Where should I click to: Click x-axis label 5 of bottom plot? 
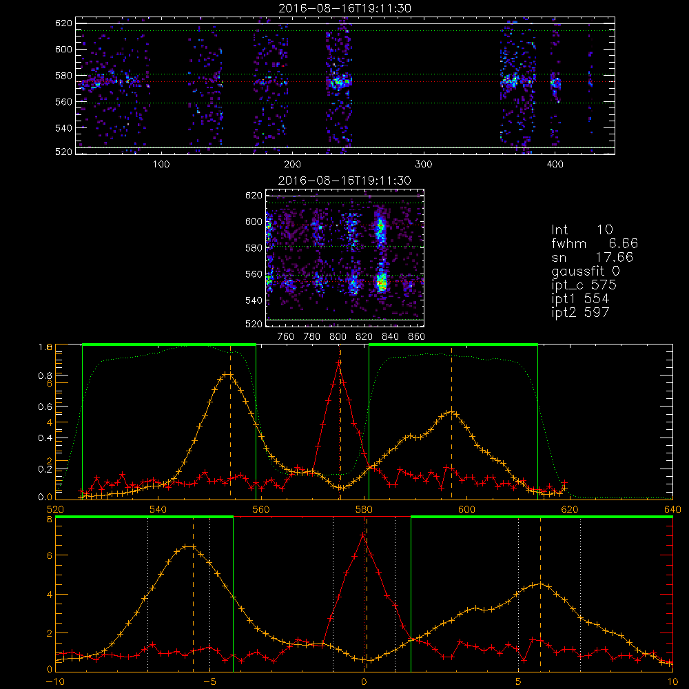coord(518,682)
